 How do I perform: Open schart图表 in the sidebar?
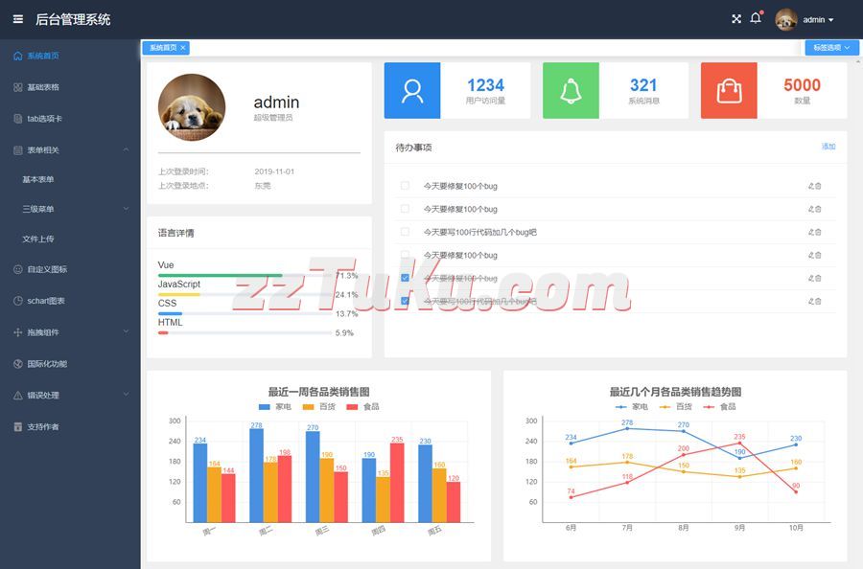point(46,301)
